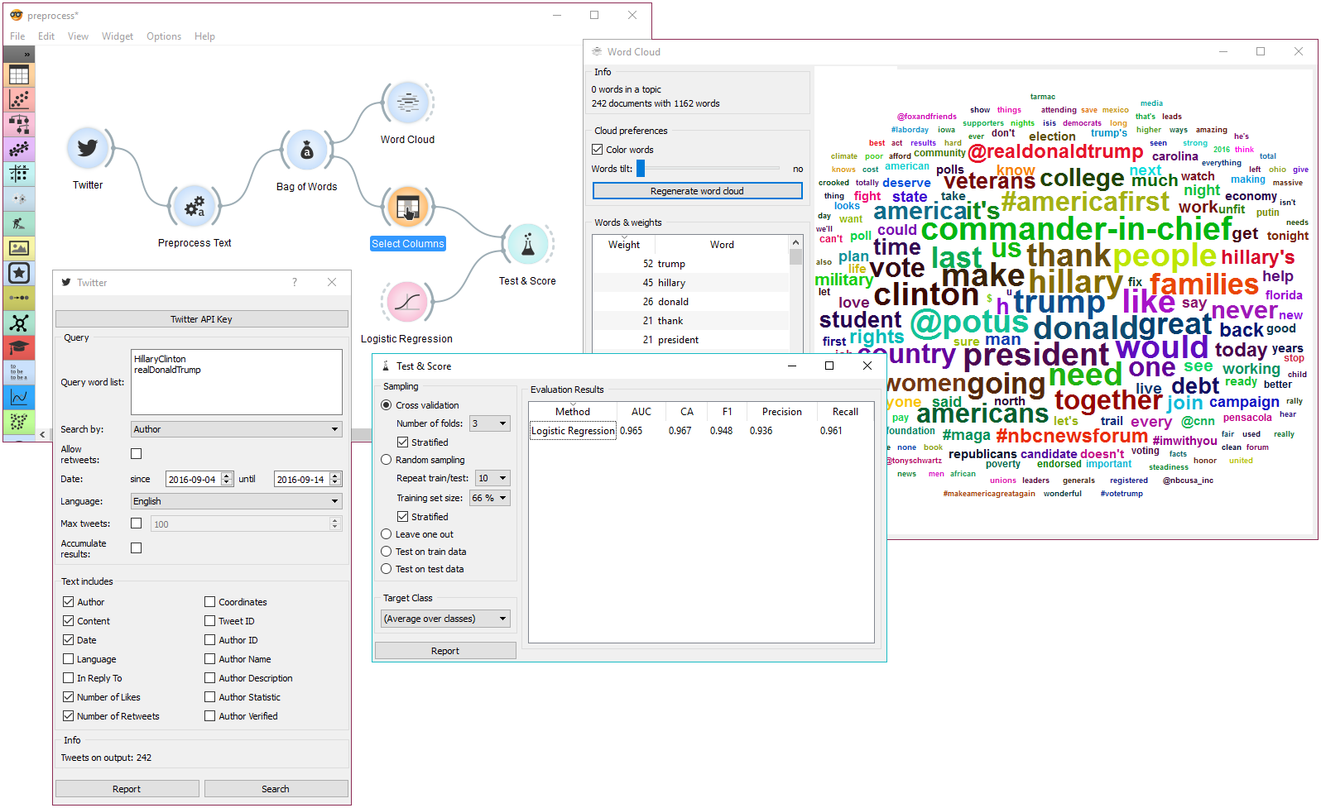
Task: Select Leave one out radio button
Action: tap(387, 534)
